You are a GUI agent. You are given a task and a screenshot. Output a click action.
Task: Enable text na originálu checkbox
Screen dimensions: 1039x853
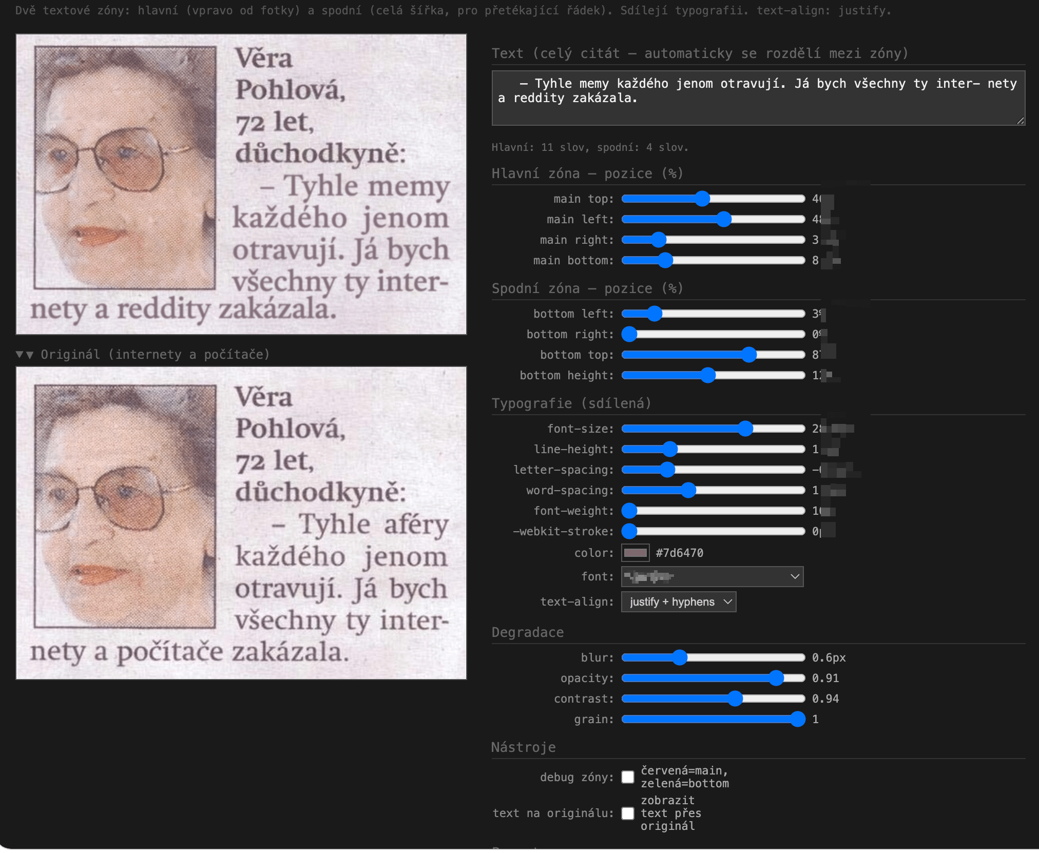pos(627,813)
